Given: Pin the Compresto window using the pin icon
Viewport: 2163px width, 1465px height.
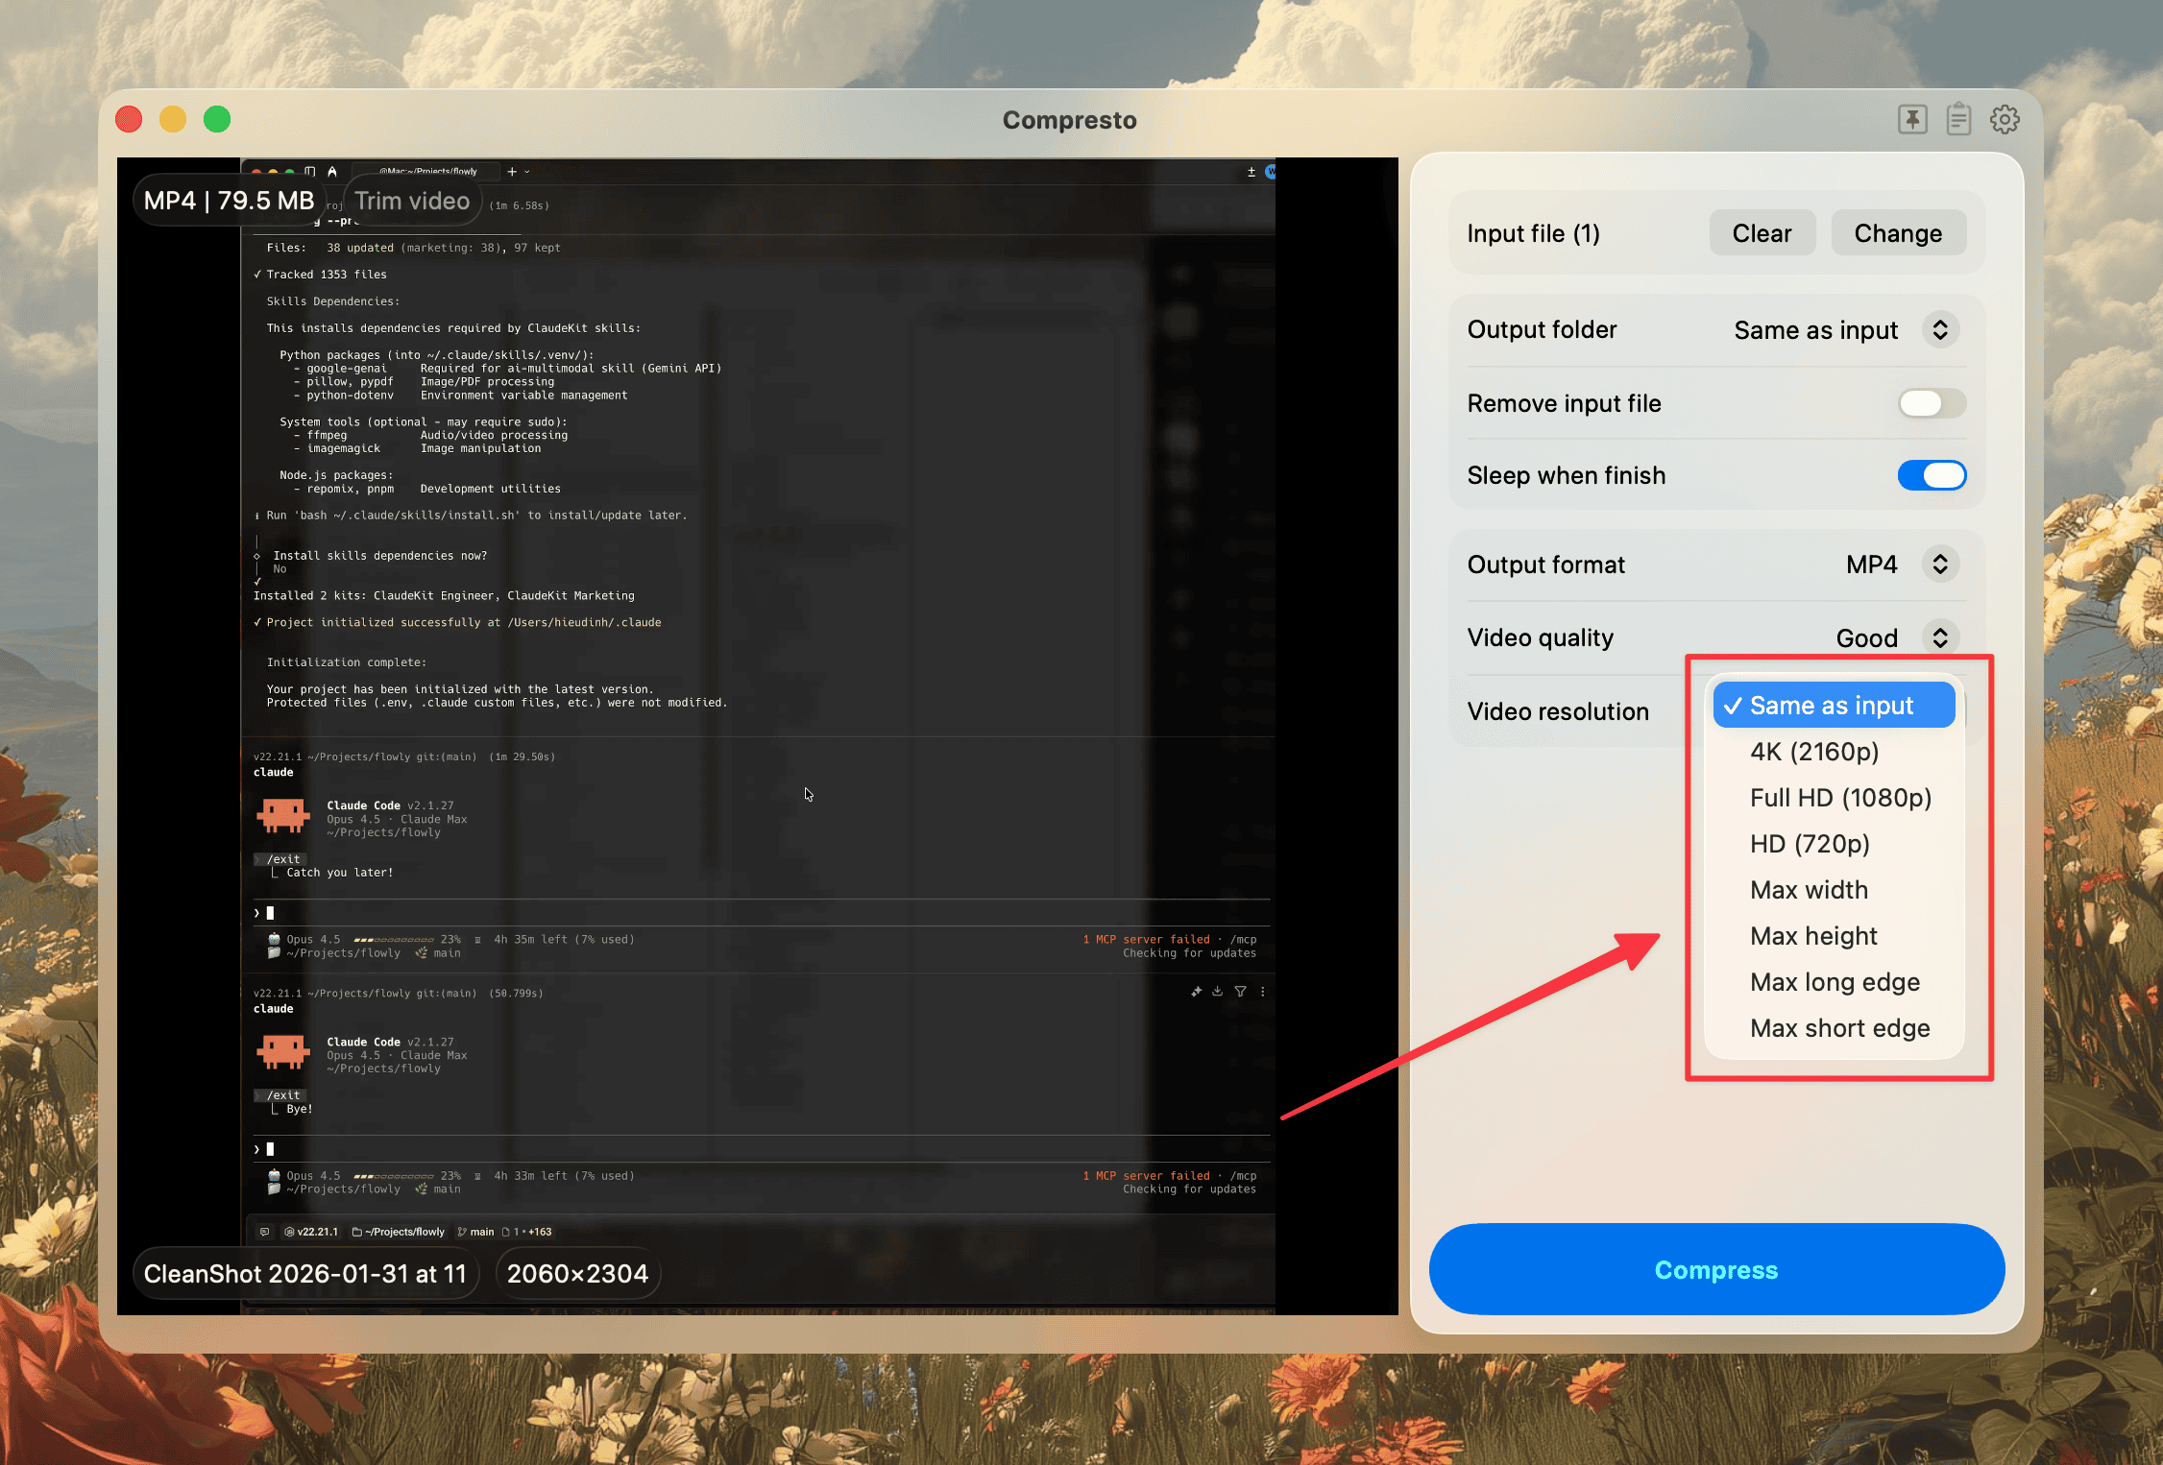Looking at the screenshot, I should pyautogui.click(x=1911, y=118).
